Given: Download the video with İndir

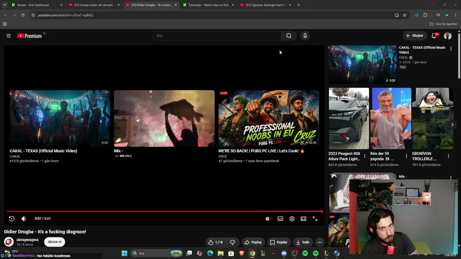Looking at the screenshot, I should (303, 242).
